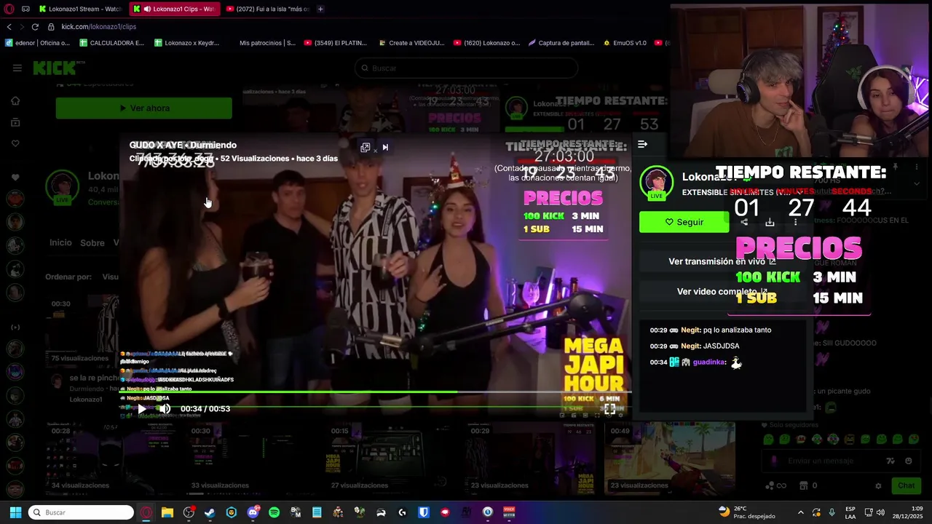Open EmuOS v1.0 bookmark
Viewport: 932px width, 524px height.
(624, 43)
